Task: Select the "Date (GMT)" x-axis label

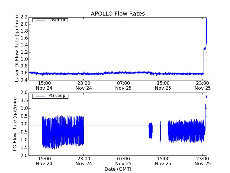Action: 118,169
